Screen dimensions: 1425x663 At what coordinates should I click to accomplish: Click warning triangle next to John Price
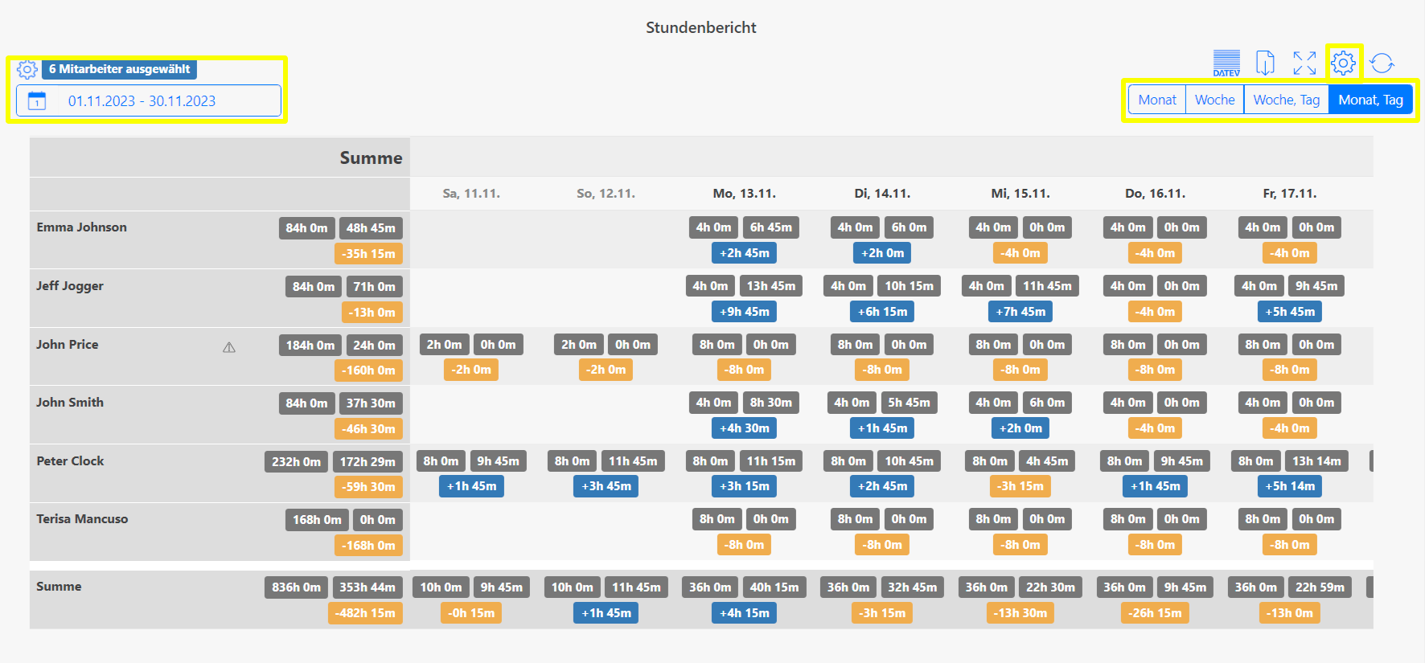[229, 347]
